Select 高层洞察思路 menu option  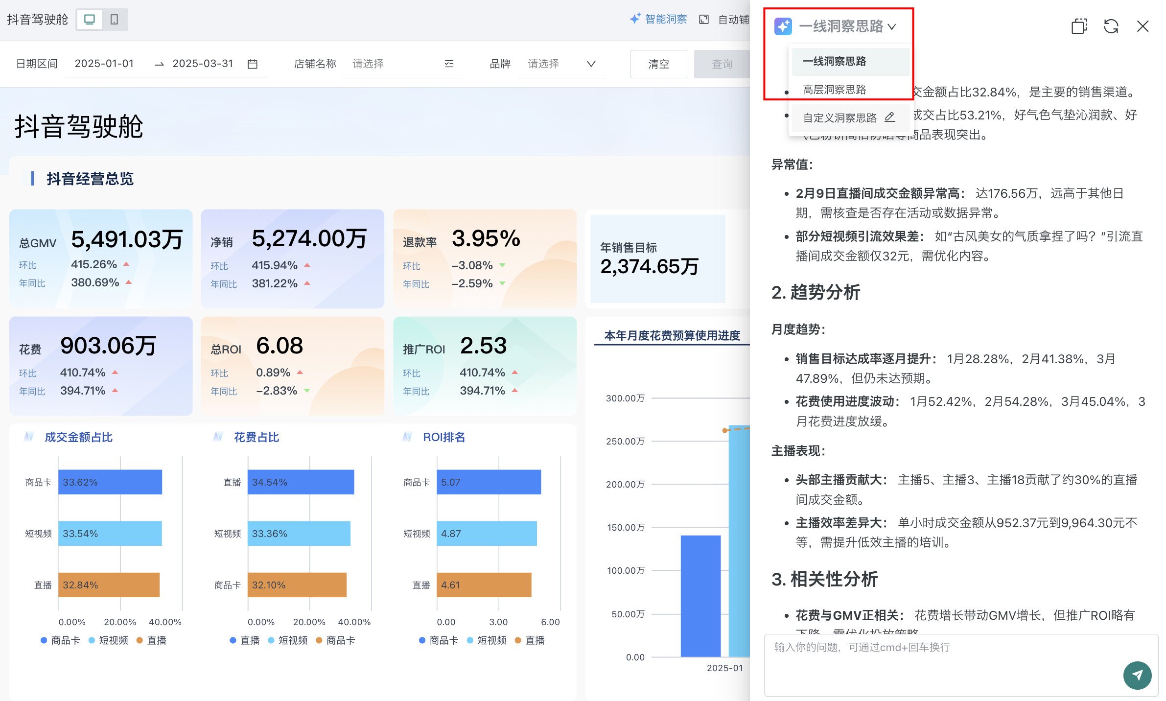point(834,90)
